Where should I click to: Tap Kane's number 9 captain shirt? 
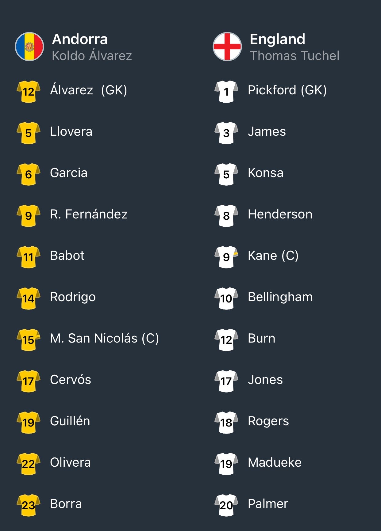click(226, 257)
